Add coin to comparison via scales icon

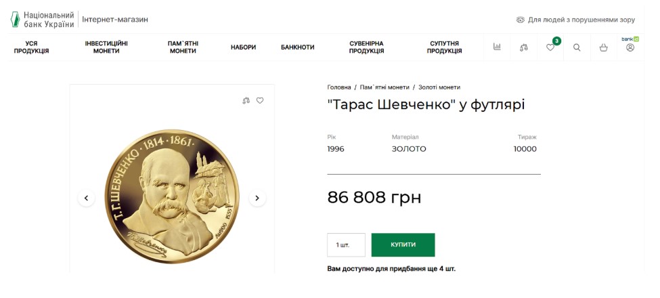click(246, 101)
